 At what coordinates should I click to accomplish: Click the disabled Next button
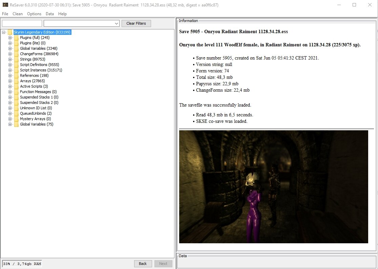pos(163,264)
